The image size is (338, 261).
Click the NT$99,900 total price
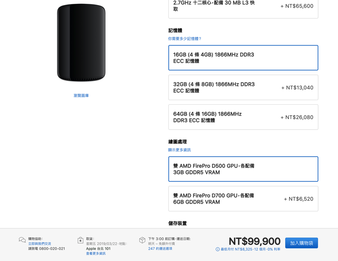point(255,241)
